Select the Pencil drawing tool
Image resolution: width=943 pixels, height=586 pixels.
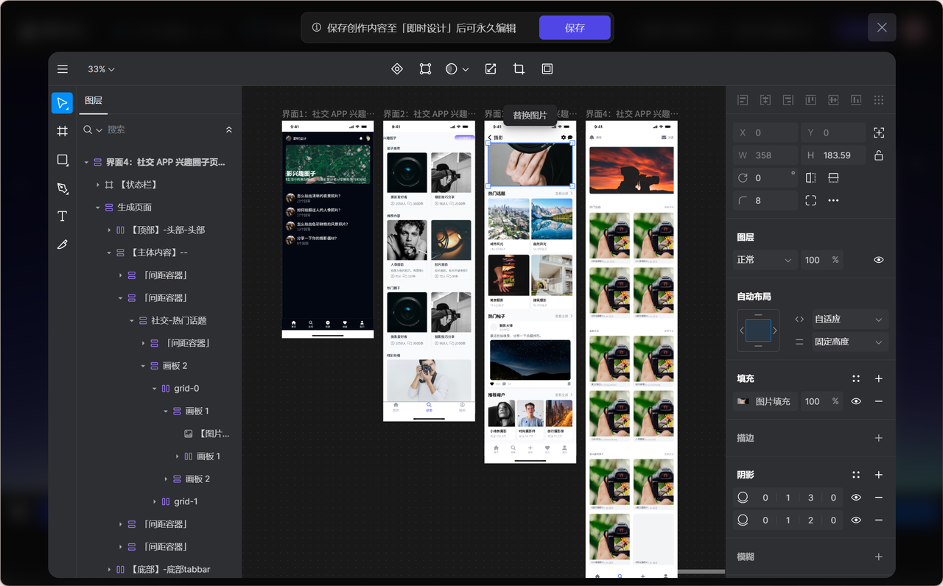point(62,244)
